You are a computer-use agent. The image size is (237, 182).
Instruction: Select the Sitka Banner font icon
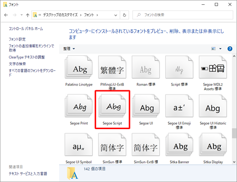pyautogui.click(x=179, y=145)
